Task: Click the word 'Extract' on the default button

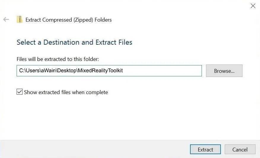Action: [x=205, y=149]
